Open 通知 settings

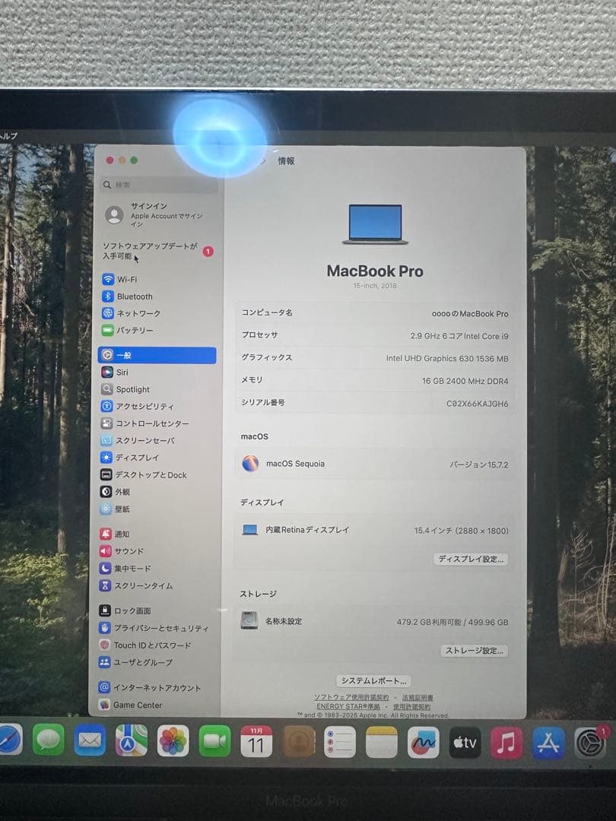point(114,534)
